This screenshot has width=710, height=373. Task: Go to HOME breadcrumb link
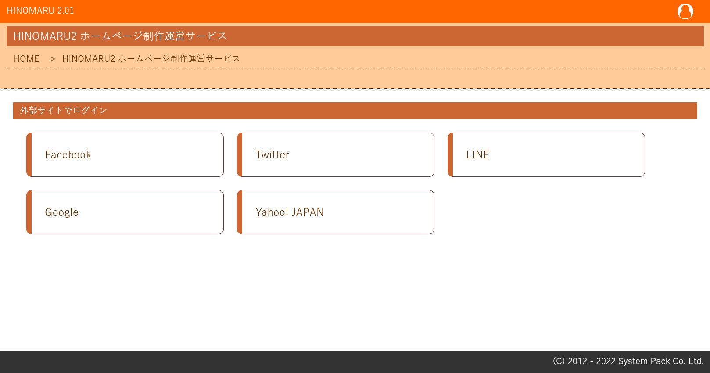coord(26,59)
